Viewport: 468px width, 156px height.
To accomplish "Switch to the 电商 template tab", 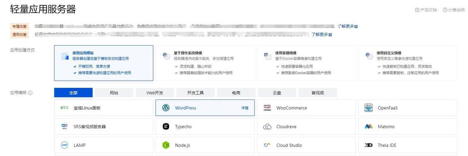I will (x=236, y=93).
